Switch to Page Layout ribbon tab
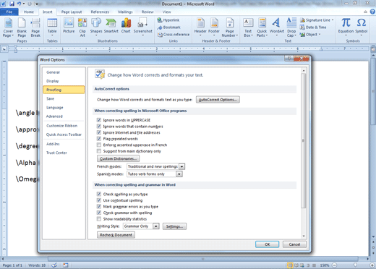This screenshot has height=269, width=376. (x=72, y=12)
